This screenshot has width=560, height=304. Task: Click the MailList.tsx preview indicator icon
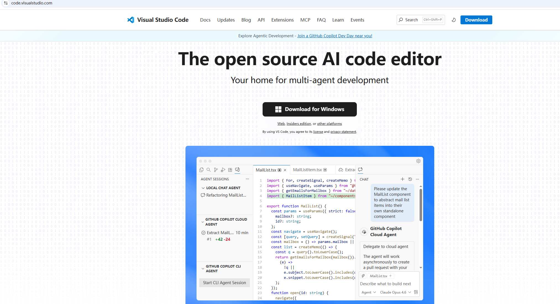coord(279,170)
